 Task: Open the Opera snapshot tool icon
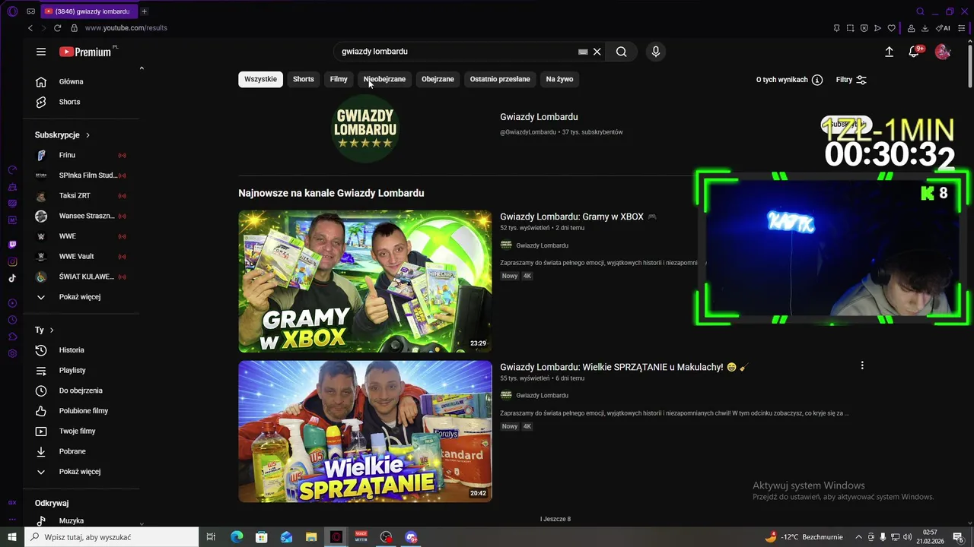[x=850, y=28]
